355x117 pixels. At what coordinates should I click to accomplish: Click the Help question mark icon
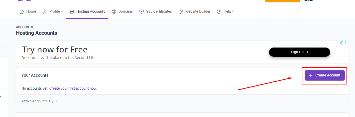pyautogui.click(x=219, y=12)
